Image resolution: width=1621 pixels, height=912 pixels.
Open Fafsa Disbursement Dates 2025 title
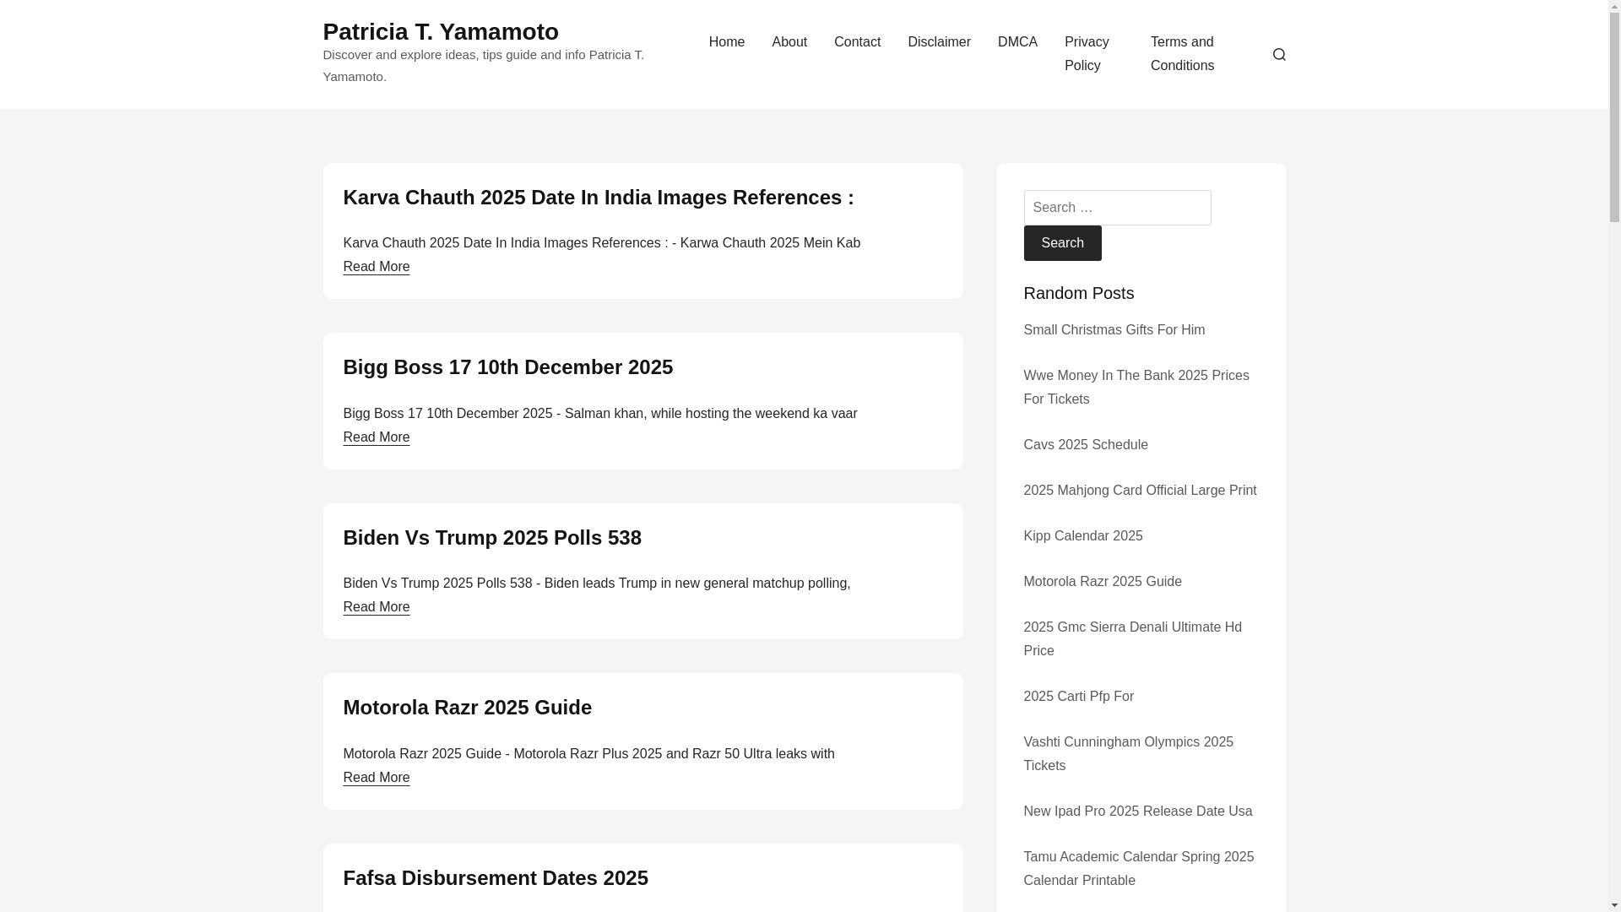(495, 878)
